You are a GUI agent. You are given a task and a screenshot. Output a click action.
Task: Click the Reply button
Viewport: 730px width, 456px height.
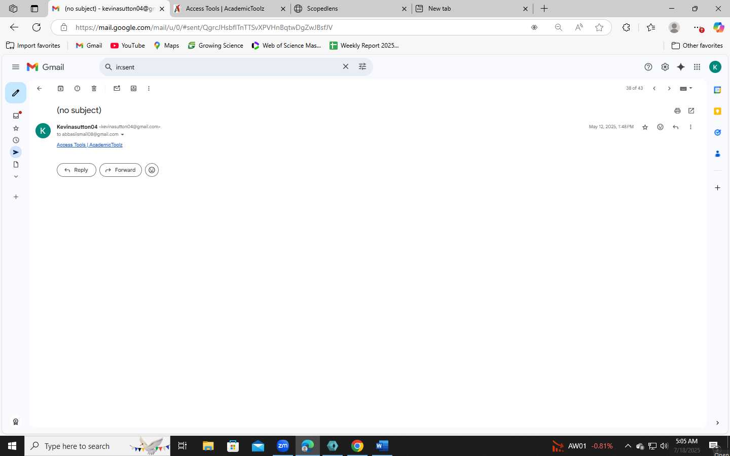[x=77, y=170]
